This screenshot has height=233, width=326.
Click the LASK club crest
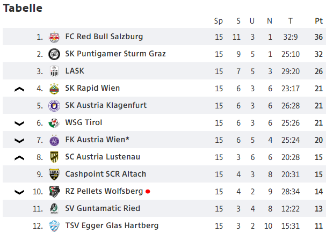[54, 71]
